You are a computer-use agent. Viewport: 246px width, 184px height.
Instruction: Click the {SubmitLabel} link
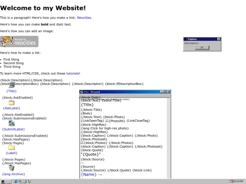(13, 129)
